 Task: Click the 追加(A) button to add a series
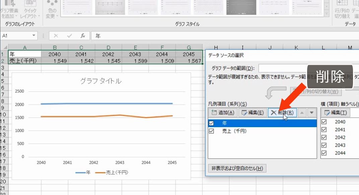[224, 113]
